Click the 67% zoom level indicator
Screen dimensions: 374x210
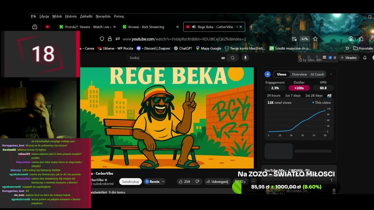305,39
